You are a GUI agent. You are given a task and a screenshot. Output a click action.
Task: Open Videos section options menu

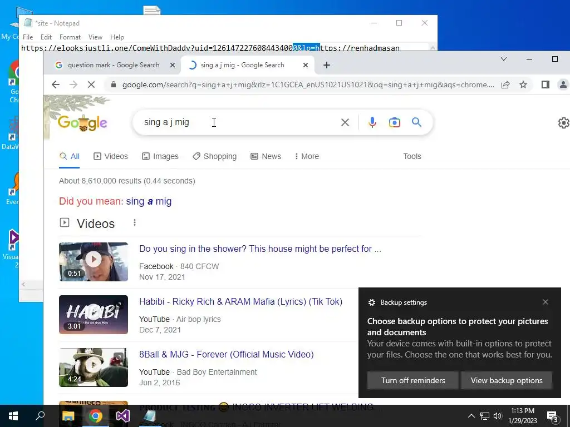(135, 222)
